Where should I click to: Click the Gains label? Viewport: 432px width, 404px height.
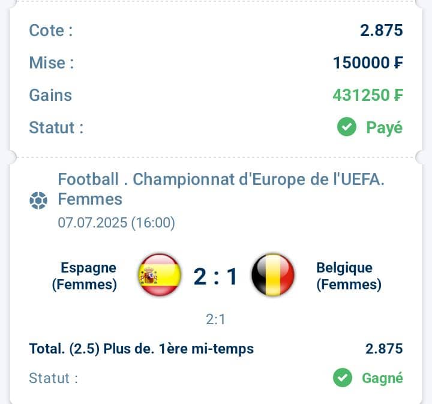[50, 95]
